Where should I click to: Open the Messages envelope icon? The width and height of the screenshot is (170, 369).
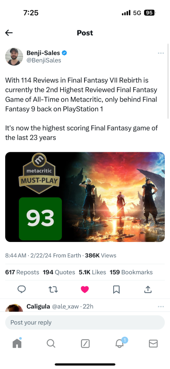tap(153, 343)
